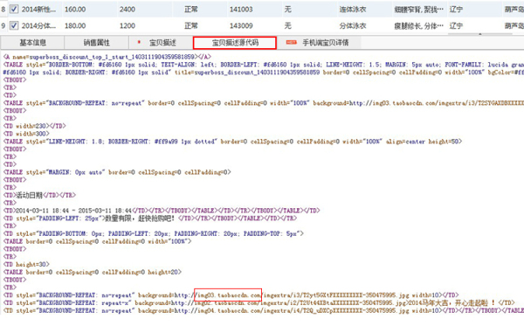Click the code line containing 活动日期
Viewport: 524px width, 326px height.
[x=39, y=195]
